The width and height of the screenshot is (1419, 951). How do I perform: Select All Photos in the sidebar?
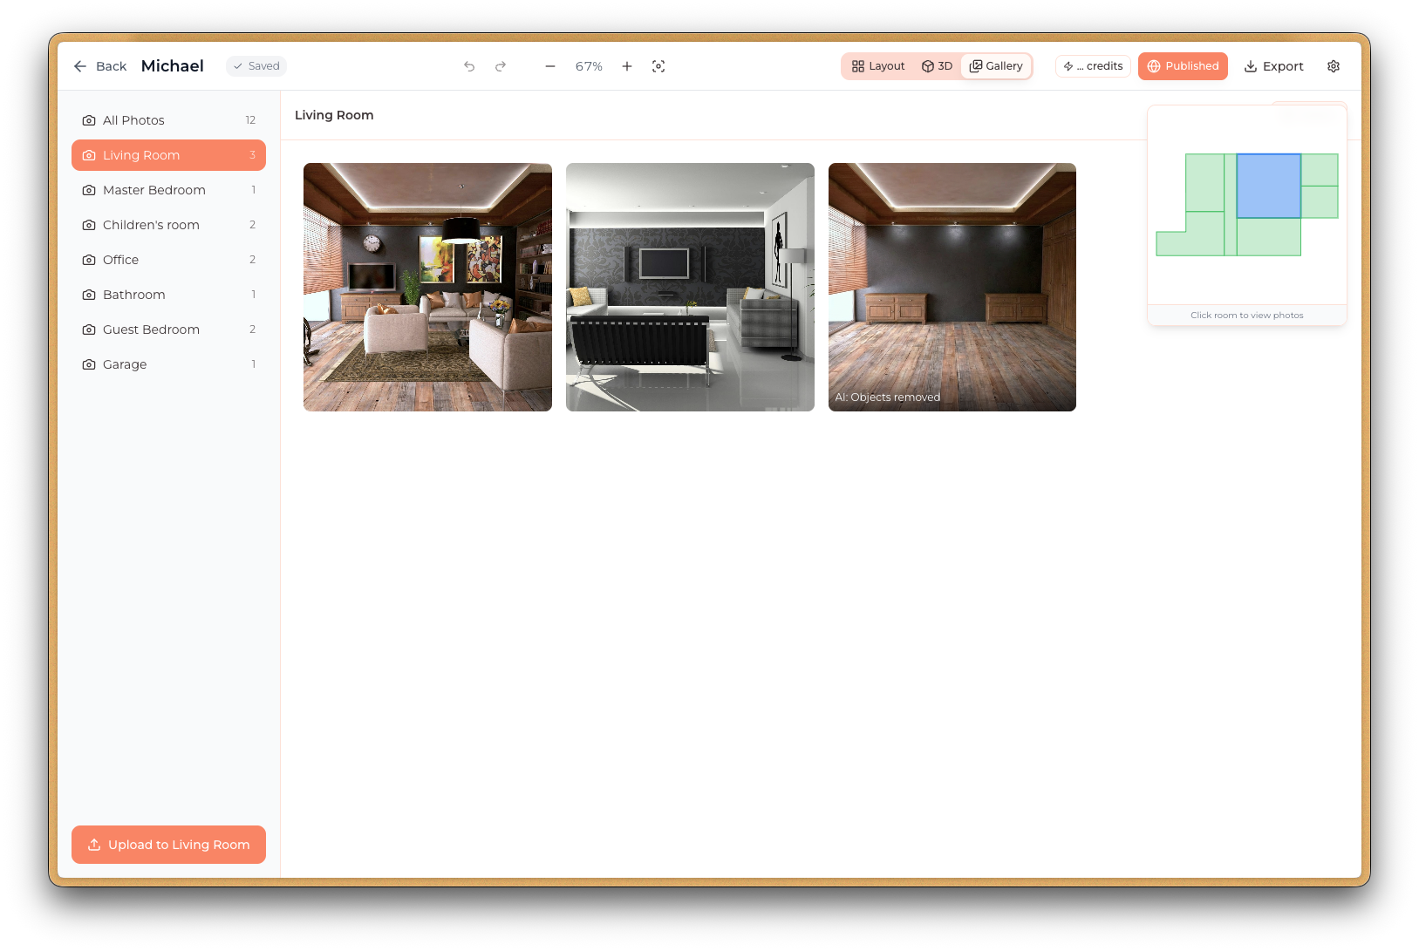(133, 119)
